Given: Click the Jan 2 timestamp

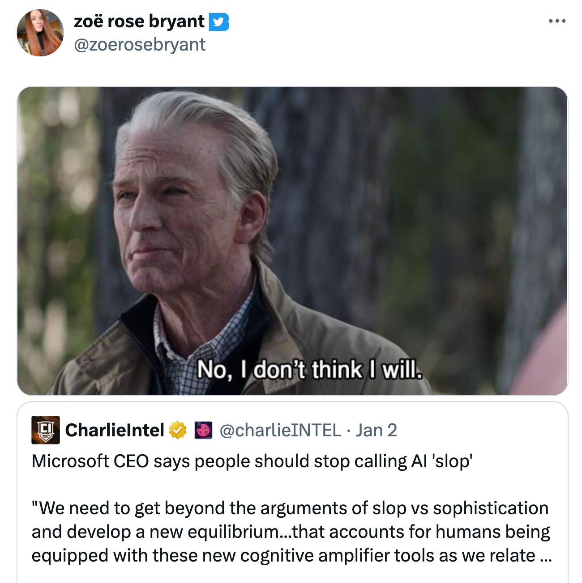Looking at the screenshot, I should tap(377, 431).
